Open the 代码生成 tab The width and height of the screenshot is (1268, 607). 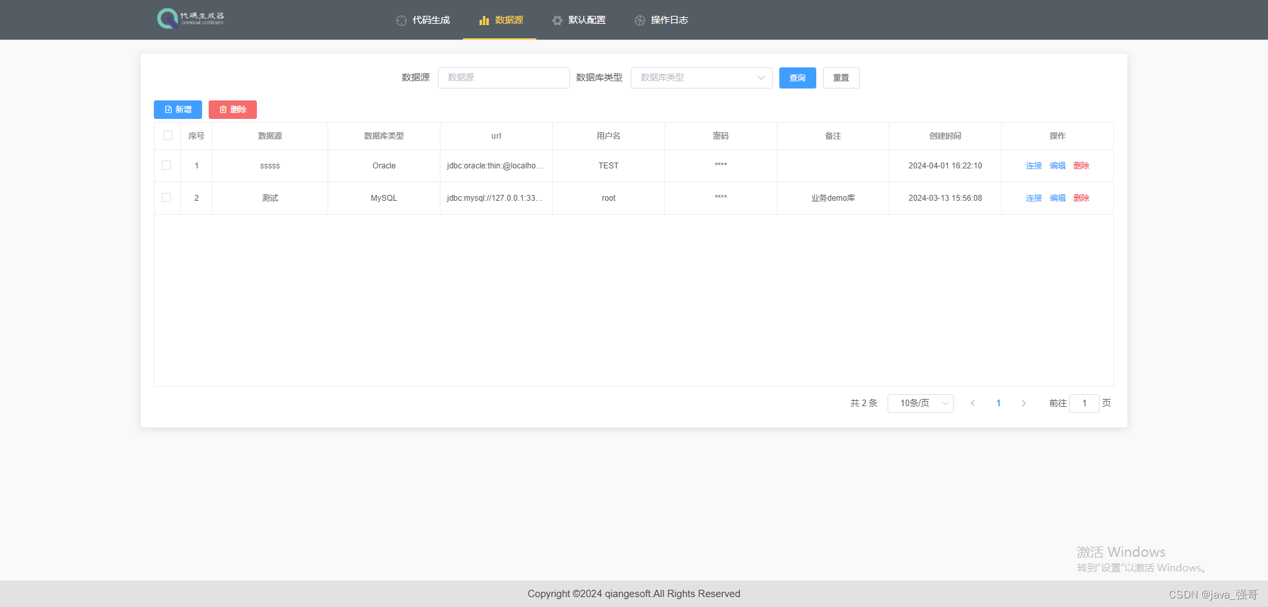pos(423,20)
